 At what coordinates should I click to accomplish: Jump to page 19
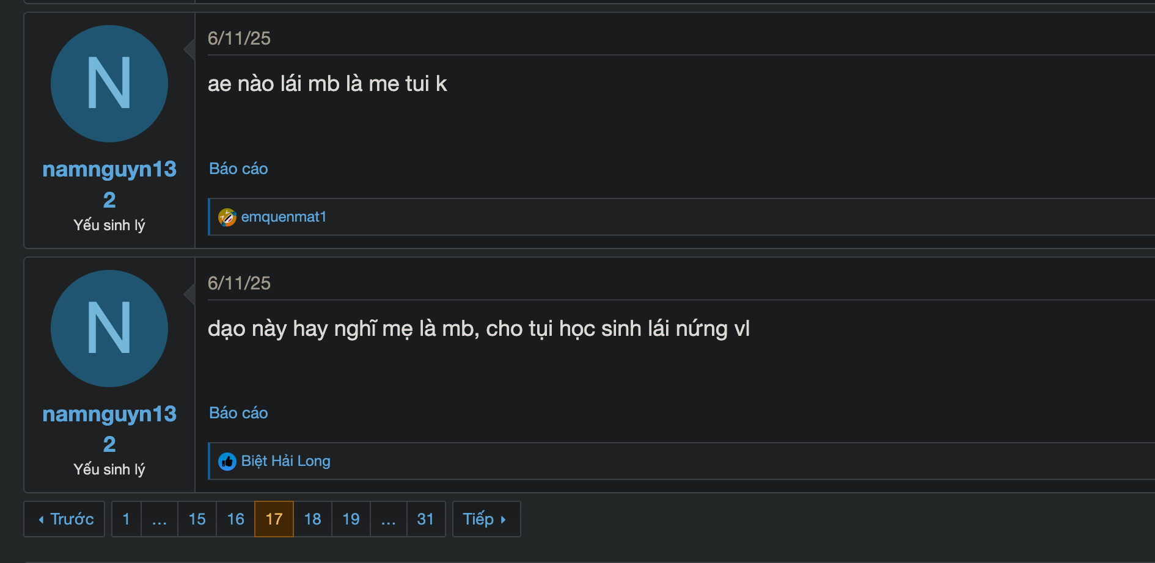click(x=351, y=518)
